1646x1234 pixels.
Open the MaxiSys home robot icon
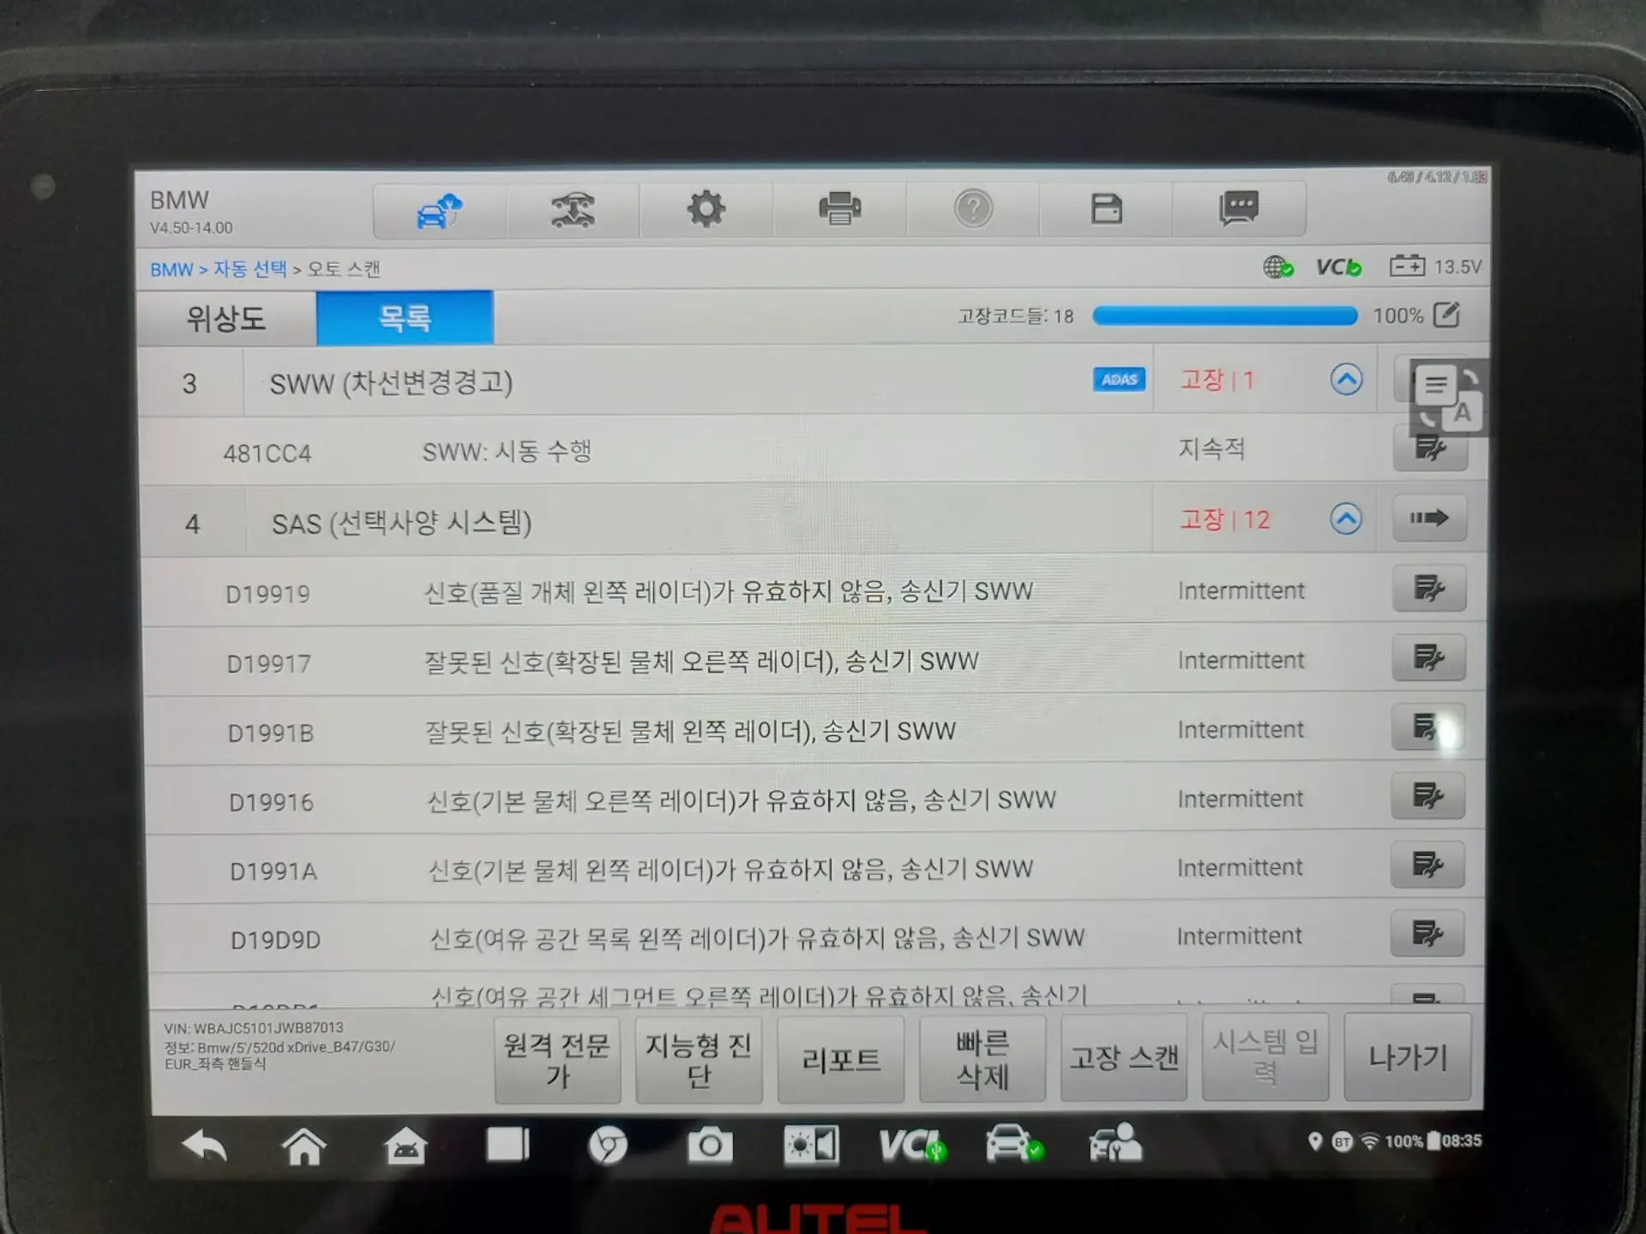405,1146
